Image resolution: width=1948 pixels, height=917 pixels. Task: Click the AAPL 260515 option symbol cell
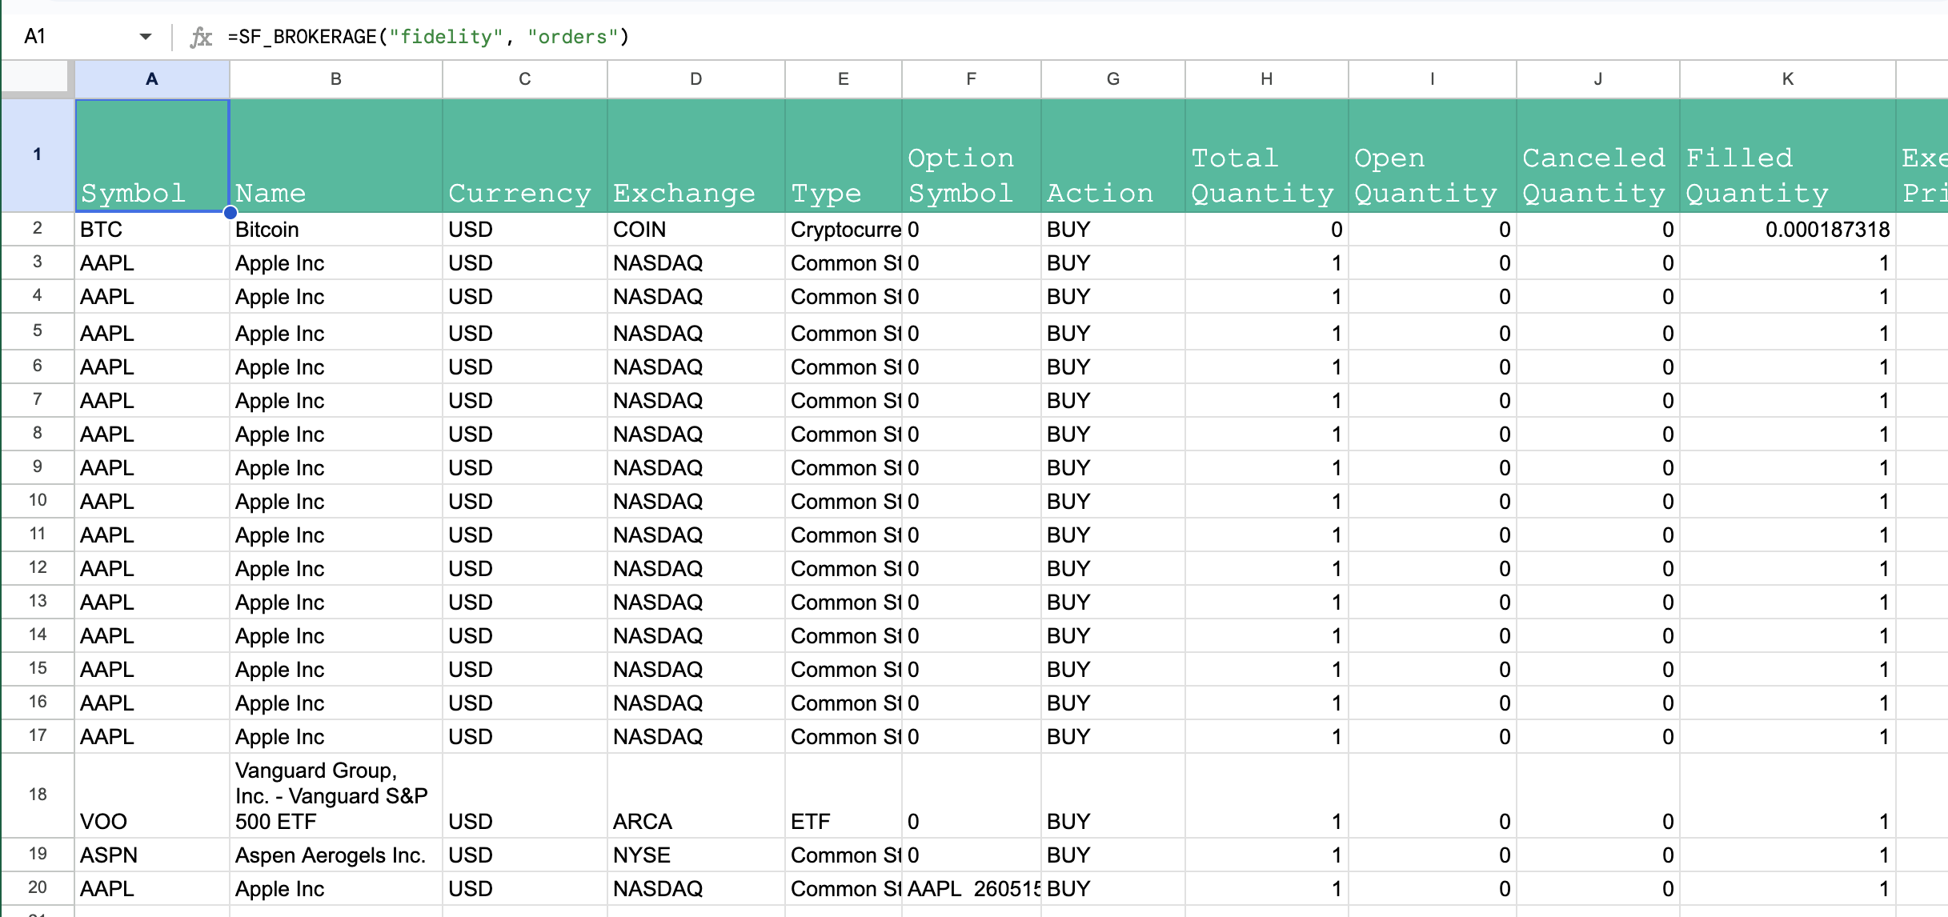pos(972,888)
